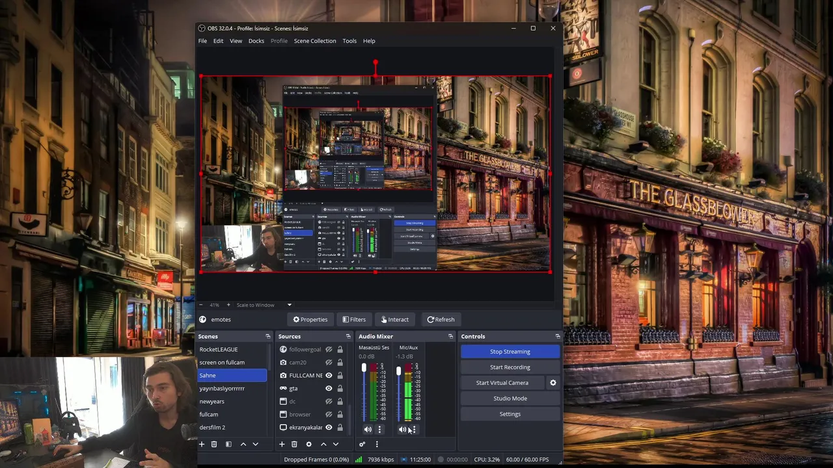Pop out the Scenes dock
The width and height of the screenshot is (833, 468).
[x=268, y=337]
